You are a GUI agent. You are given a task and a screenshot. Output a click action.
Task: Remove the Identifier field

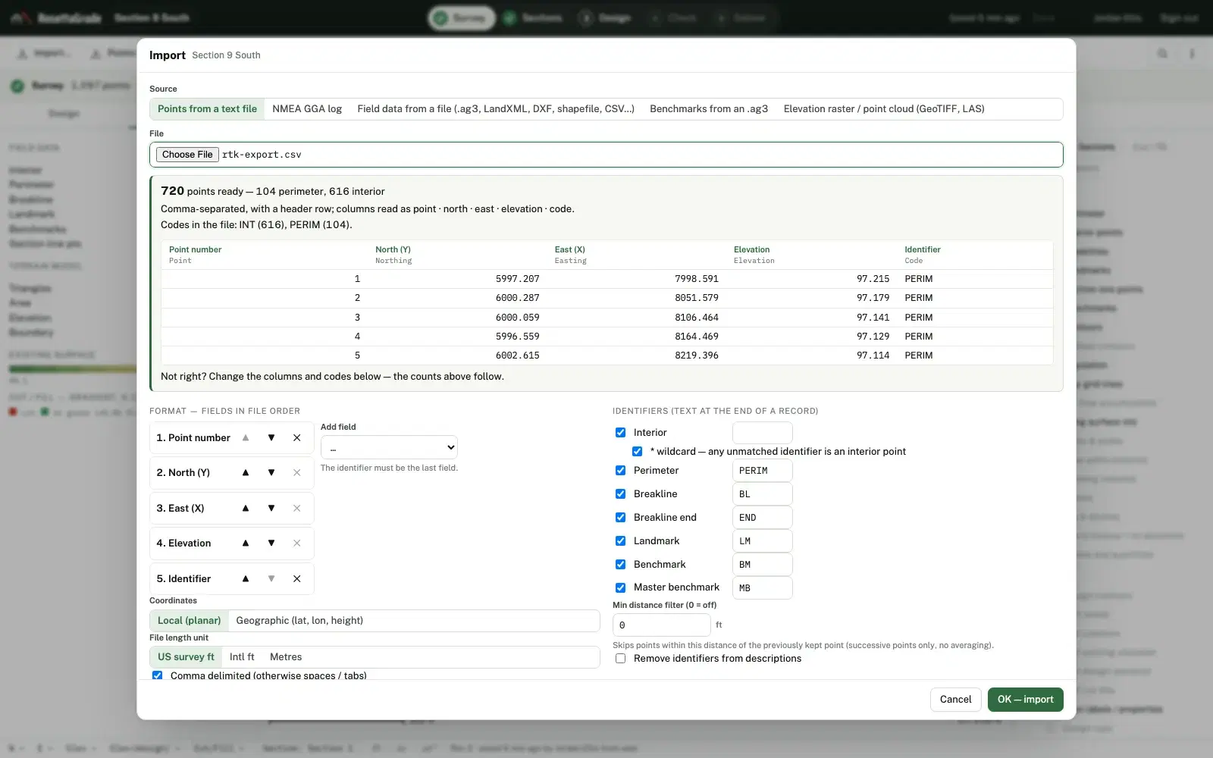(297, 579)
